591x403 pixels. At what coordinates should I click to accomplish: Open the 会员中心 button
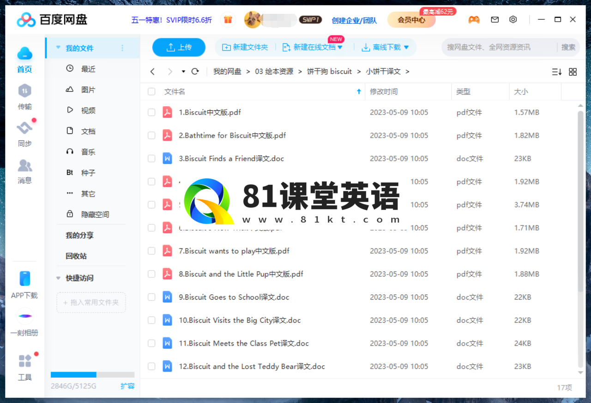coord(411,20)
